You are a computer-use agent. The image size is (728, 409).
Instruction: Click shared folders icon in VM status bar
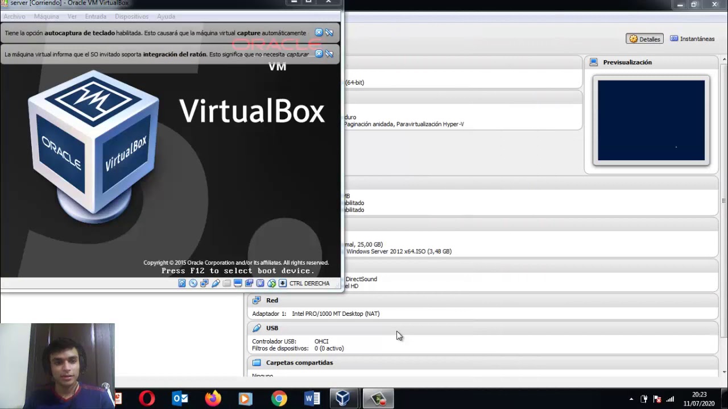point(227,283)
